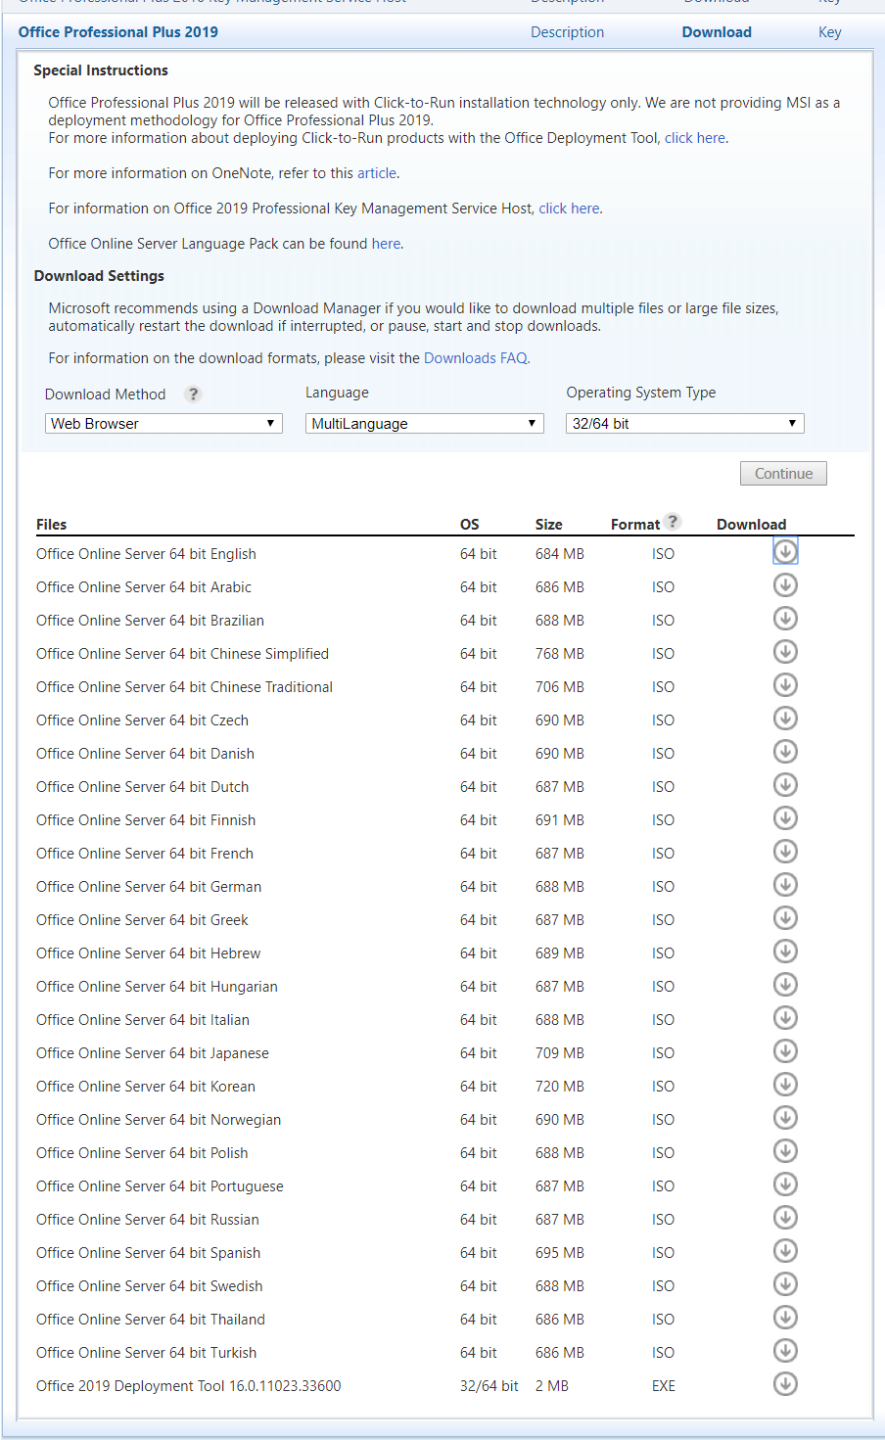The image size is (885, 1440).
Task: Click the 768 MB size value
Action: (x=560, y=654)
